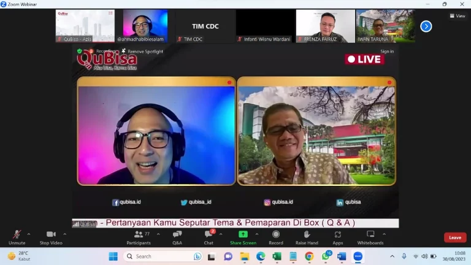Click the Bing icon in Search box
Viewport: 471px width, 265px height.
pyautogui.click(x=197, y=256)
